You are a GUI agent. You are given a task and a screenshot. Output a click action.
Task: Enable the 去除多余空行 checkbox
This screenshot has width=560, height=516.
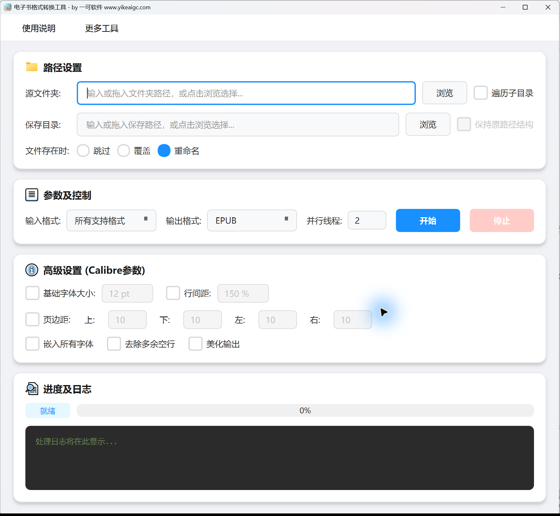pos(114,344)
